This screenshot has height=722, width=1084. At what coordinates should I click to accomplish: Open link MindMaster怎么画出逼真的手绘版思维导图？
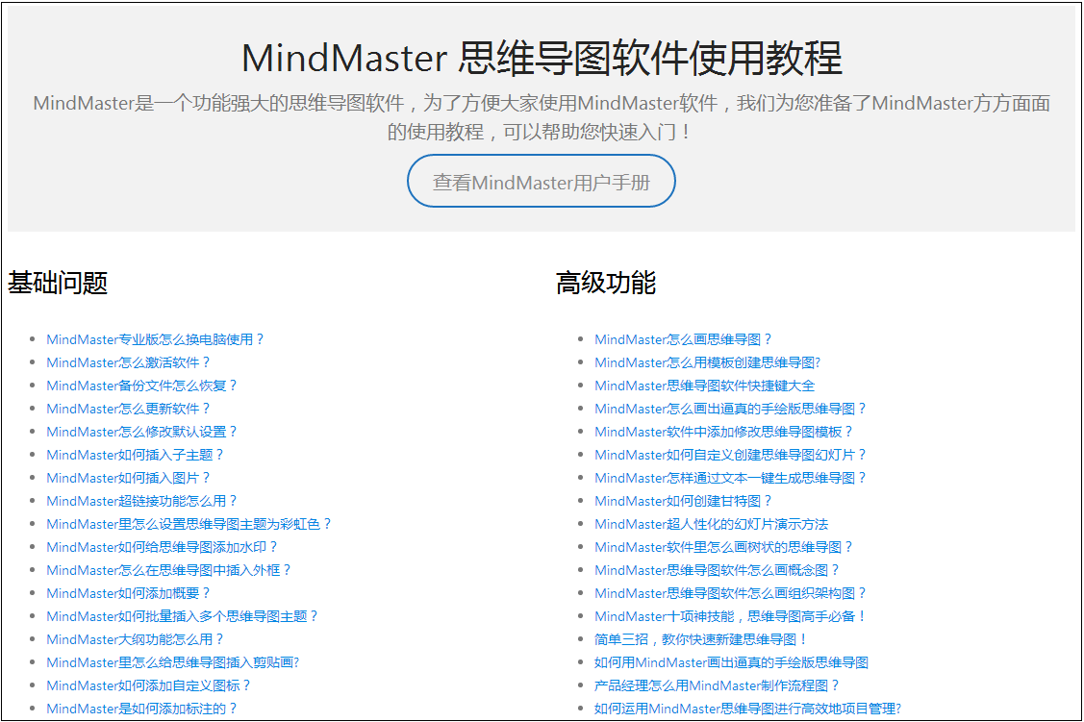(x=731, y=409)
